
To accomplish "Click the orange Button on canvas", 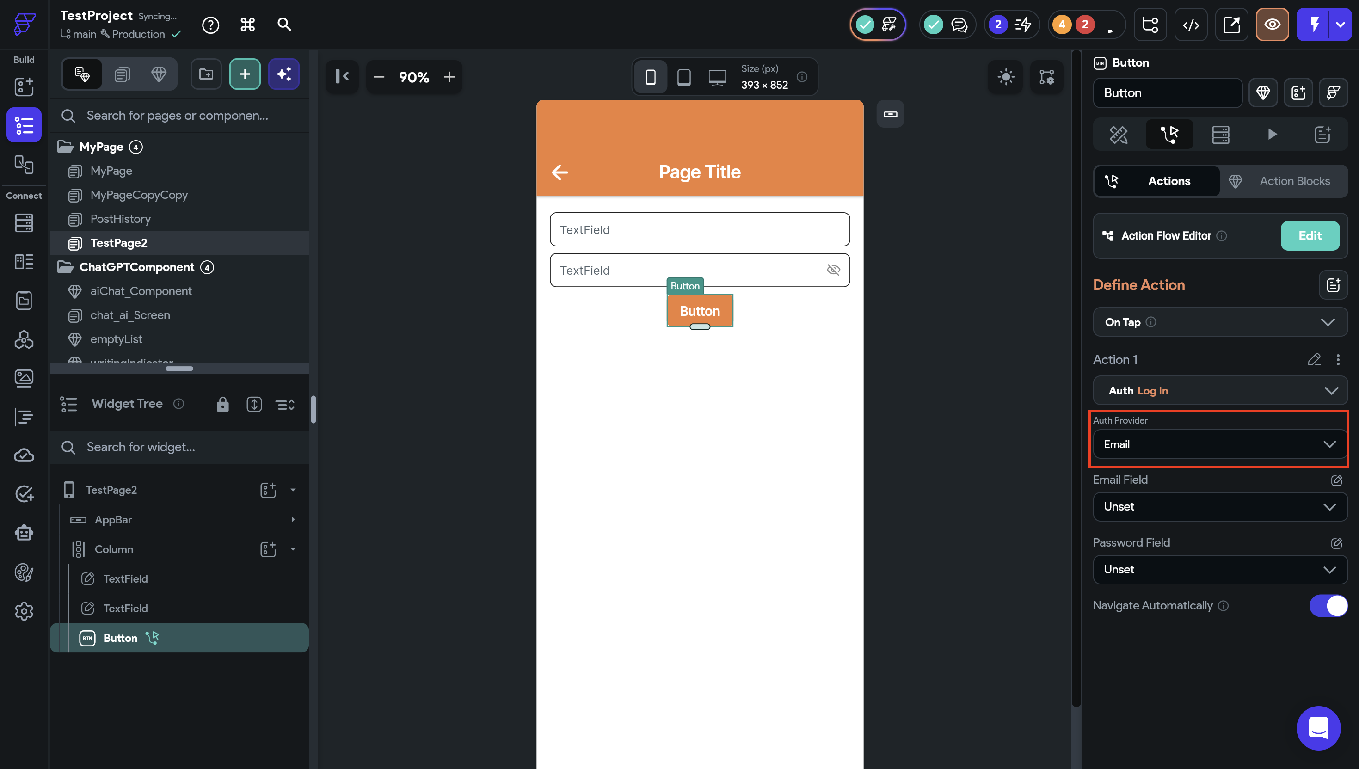I will click(x=700, y=311).
